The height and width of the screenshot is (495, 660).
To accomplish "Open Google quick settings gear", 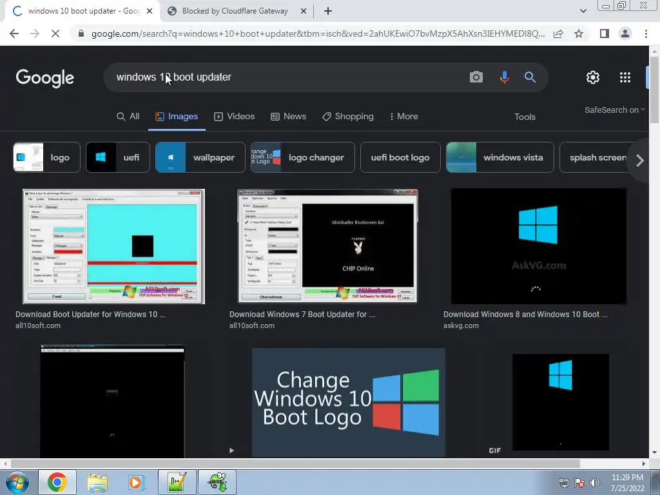I will tap(593, 77).
